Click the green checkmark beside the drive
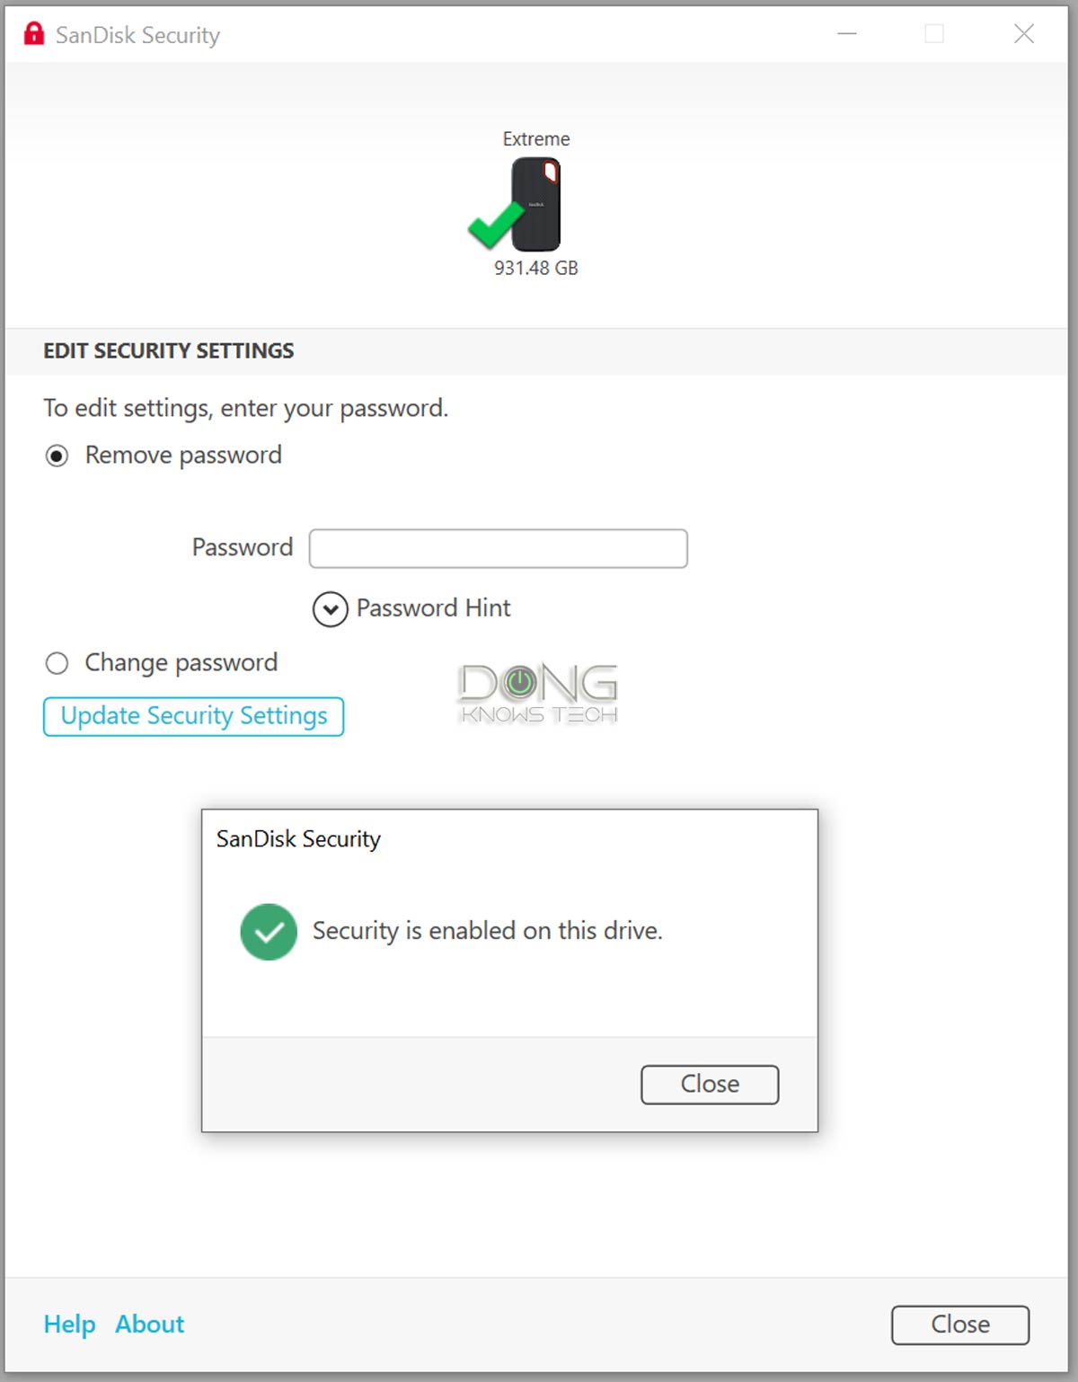The width and height of the screenshot is (1078, 1382). click(x=493, y=225)
